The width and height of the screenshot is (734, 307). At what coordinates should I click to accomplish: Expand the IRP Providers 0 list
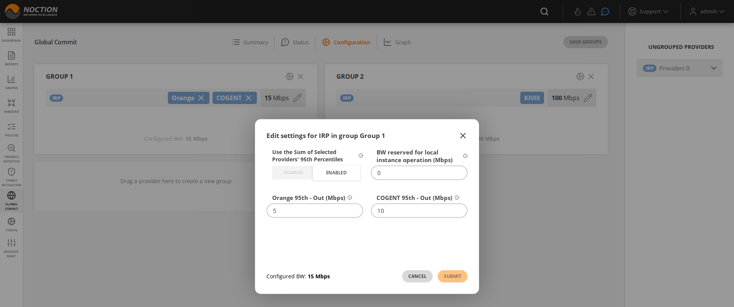(713, 68)
